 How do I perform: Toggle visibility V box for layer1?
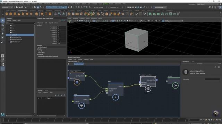pos(39,98)
